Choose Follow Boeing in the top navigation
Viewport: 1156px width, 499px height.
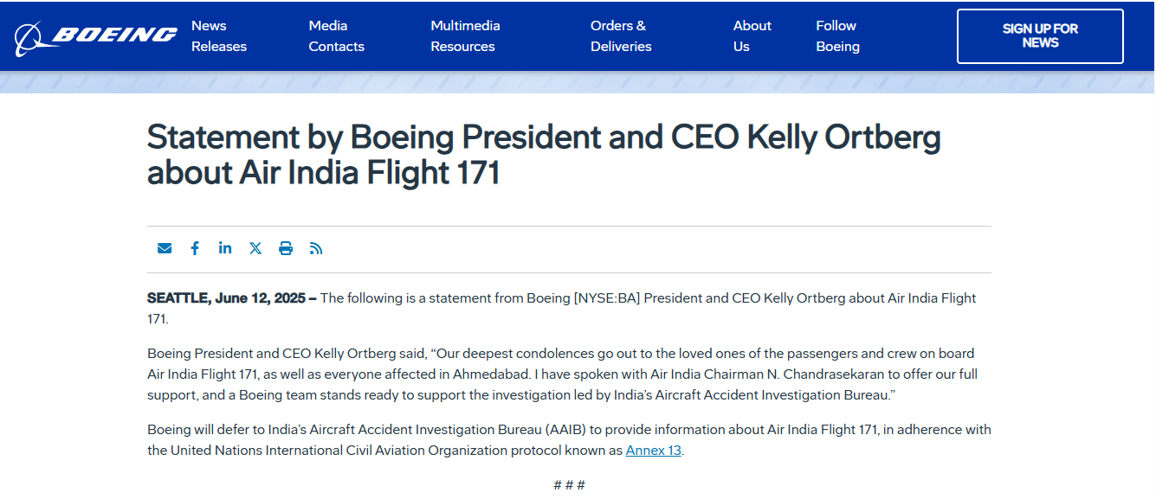point(837,36)
